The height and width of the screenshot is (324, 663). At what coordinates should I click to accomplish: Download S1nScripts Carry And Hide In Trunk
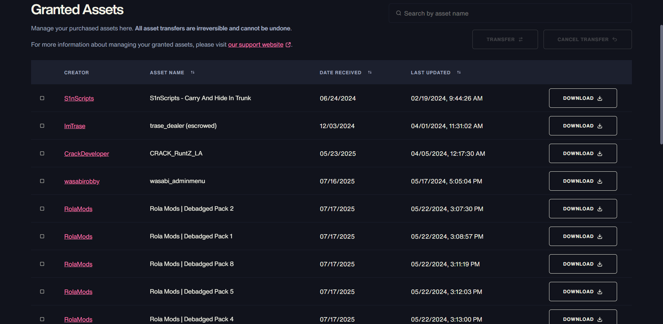[583, 98]
